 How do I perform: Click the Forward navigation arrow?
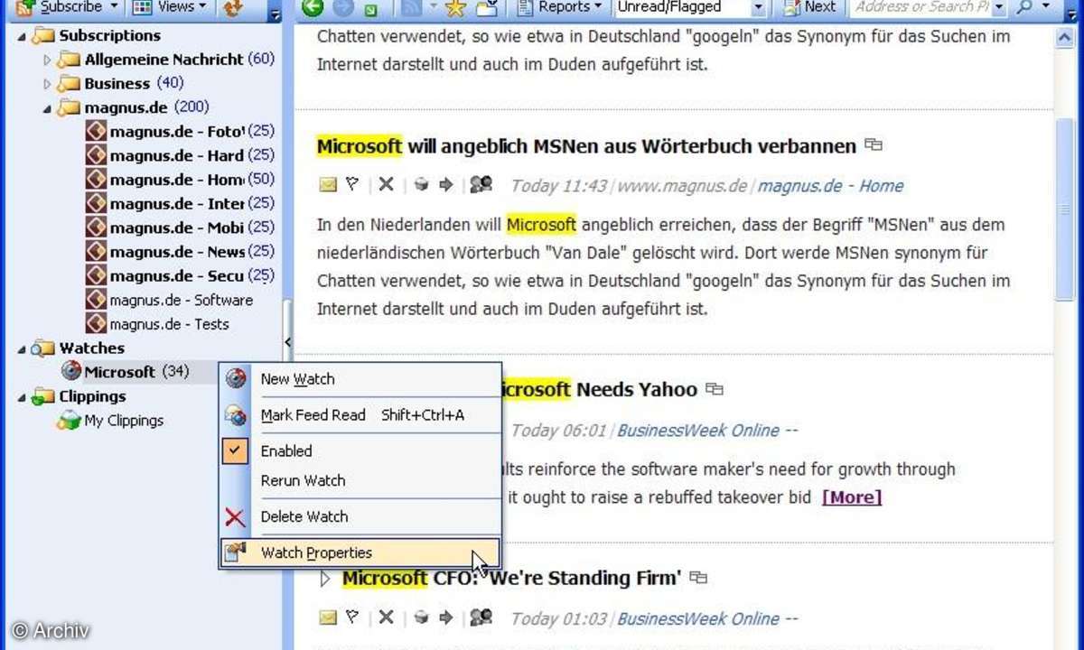pyautogui.click(x=343, y=7)
